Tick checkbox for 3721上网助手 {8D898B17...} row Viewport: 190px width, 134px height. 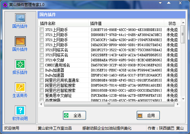(41, 34)
